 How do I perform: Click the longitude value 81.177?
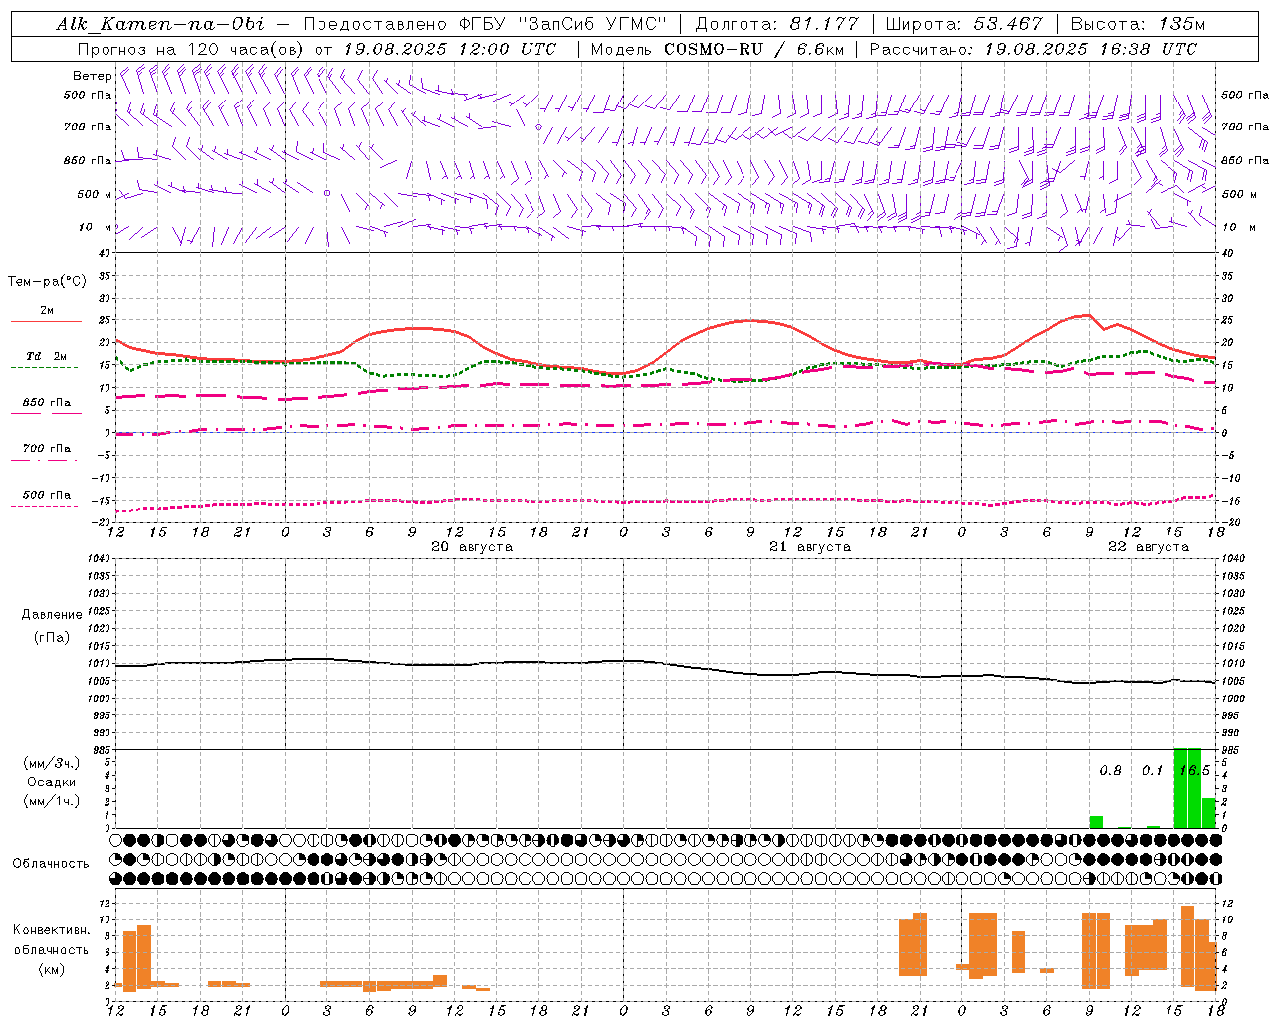[x=825, y=24]
